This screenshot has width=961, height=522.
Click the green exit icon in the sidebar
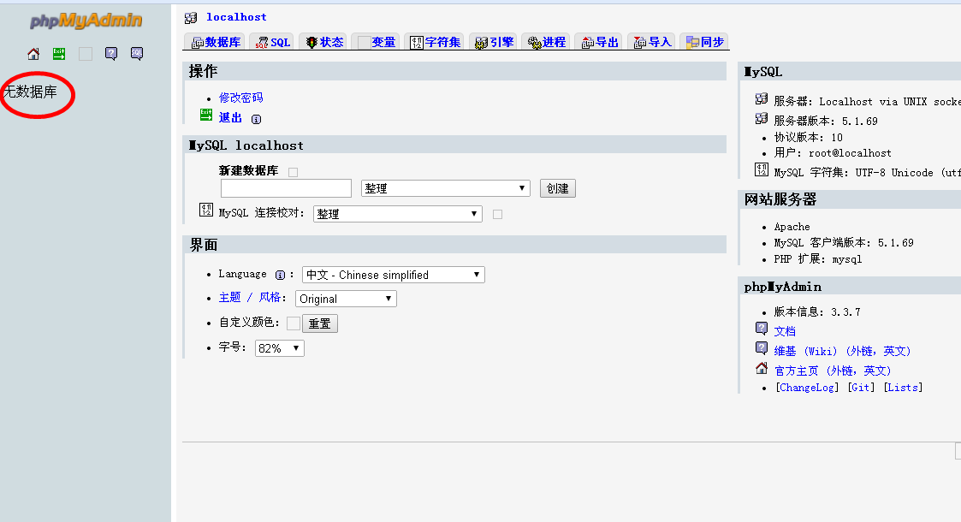[59, 54]
